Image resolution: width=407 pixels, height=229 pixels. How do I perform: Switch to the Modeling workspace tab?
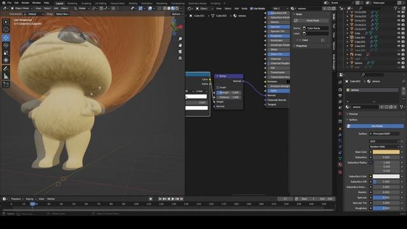(x=72, y=3)
